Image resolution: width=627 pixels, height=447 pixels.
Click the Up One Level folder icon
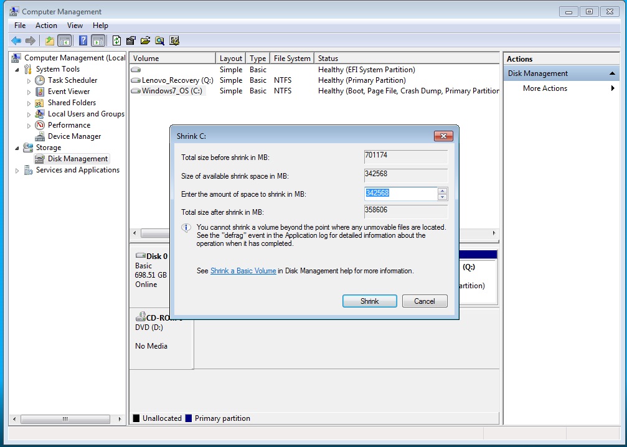(50, 40)
